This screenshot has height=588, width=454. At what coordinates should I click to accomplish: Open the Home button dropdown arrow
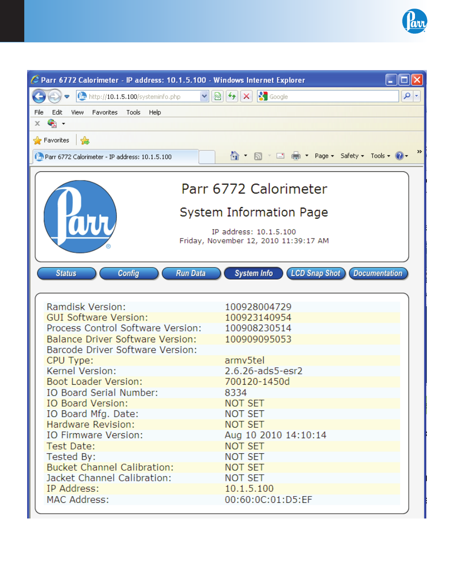tap(246, 156)
